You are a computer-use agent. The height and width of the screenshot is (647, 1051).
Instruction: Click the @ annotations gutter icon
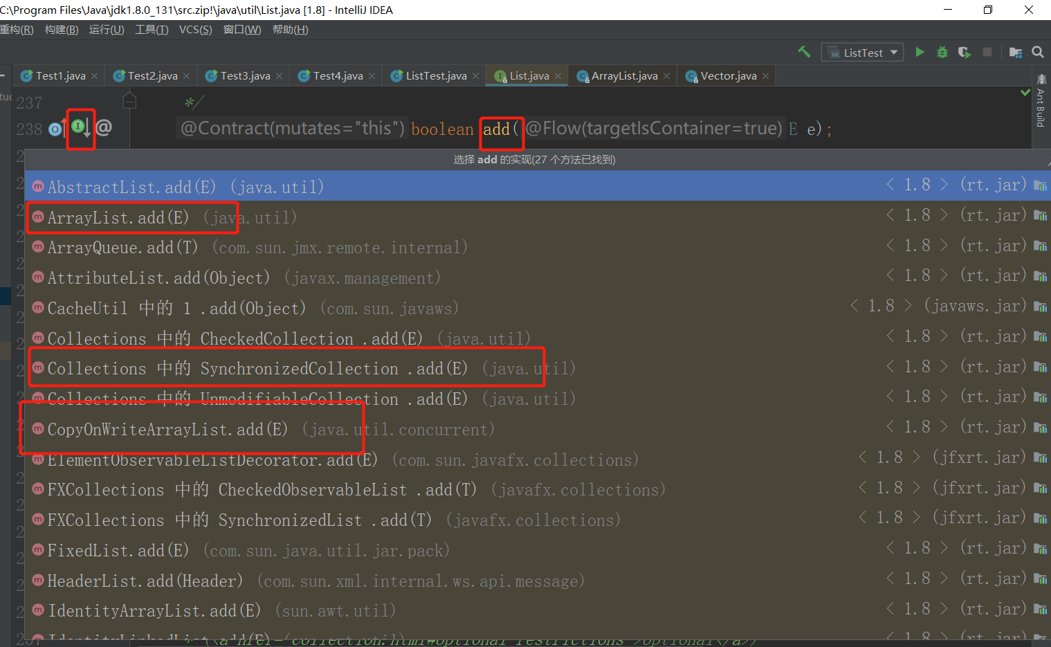click(x=104, y=127)
